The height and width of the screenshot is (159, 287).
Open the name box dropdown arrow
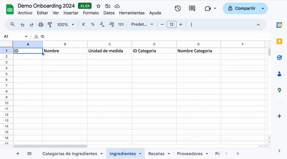(26, 37)
